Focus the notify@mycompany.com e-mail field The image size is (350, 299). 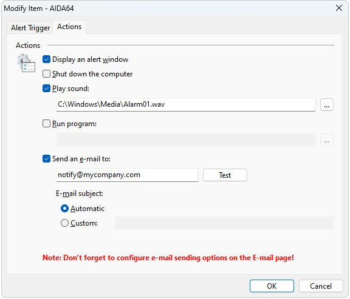pos(127,175)
